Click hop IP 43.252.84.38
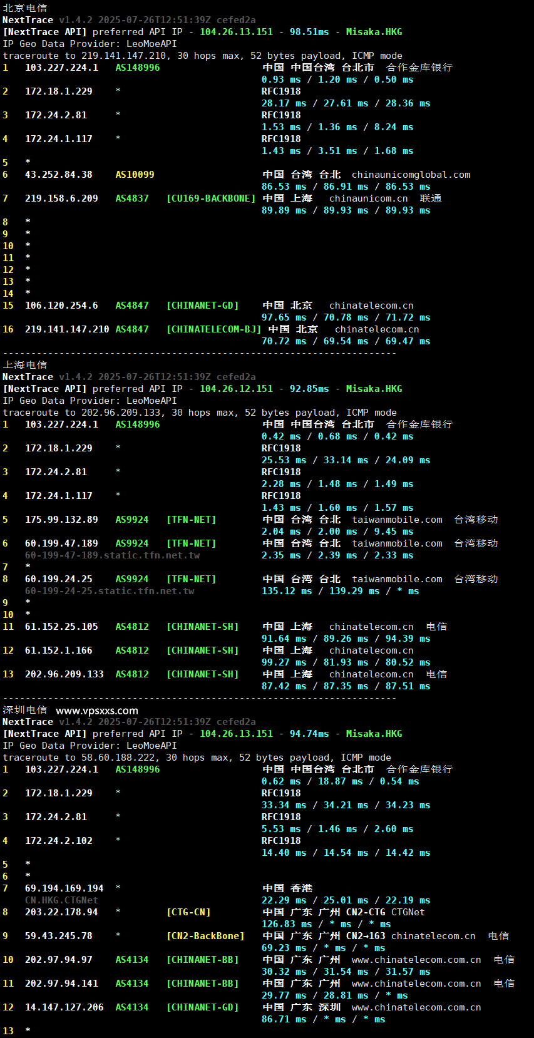Viewport: 534px width, 1038px height. pyautogui.click(x=59, y=175)
